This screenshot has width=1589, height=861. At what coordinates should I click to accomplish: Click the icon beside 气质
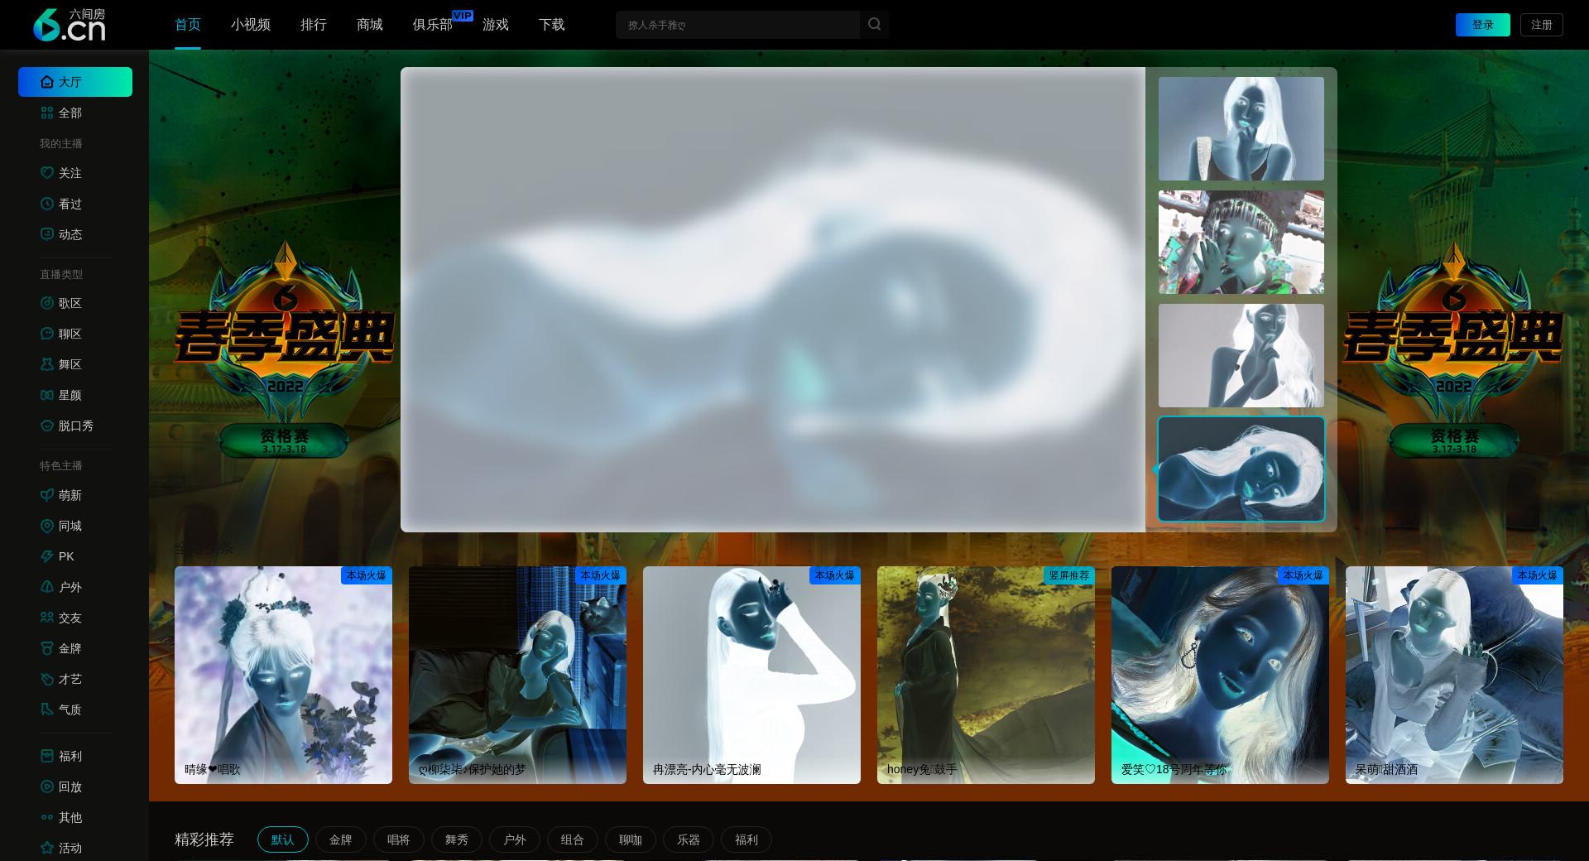47,709
